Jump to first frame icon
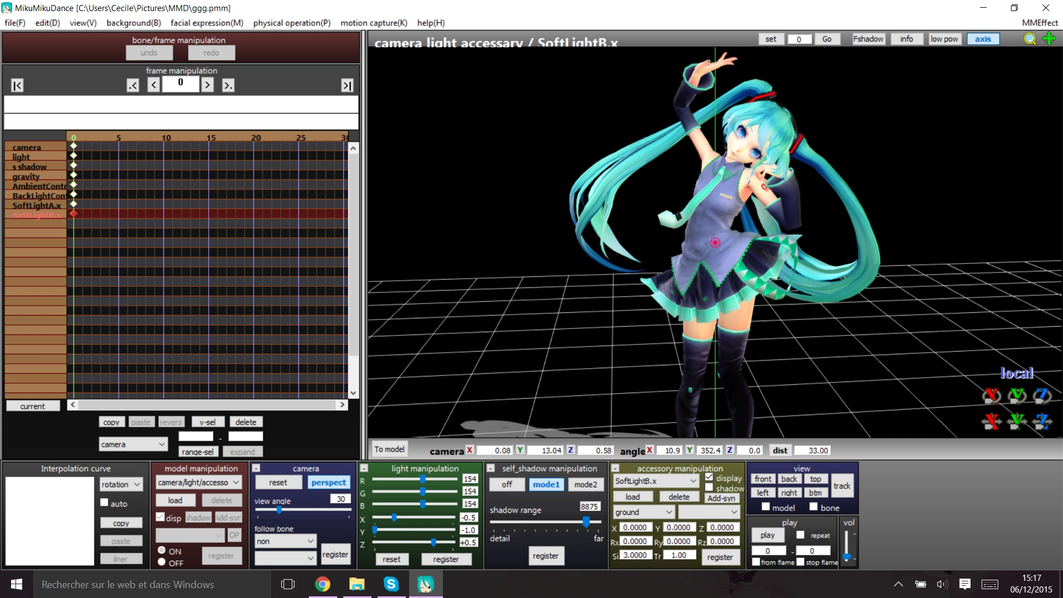1063x598 pixels. (x=17, y=85)
